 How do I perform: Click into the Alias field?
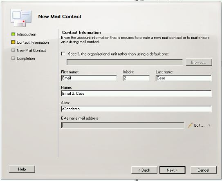[136, 109]
